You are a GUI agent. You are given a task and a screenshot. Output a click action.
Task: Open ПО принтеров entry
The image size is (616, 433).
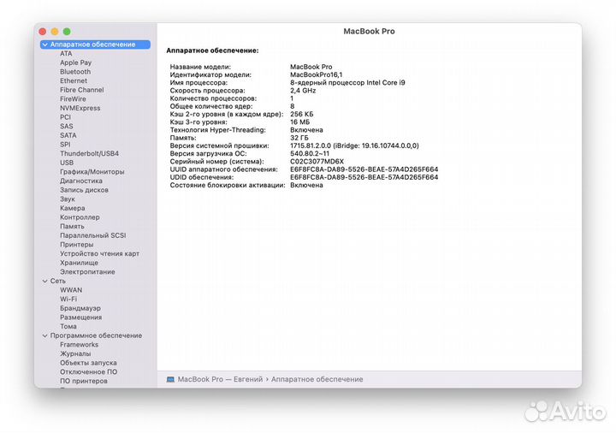click(83, 381)
